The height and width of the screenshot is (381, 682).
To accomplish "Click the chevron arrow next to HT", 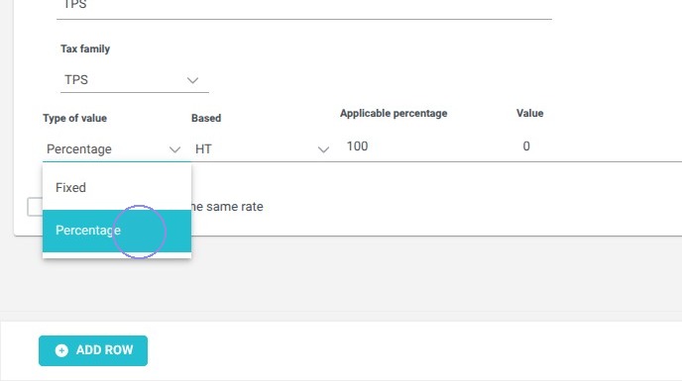I will (323, 149).
